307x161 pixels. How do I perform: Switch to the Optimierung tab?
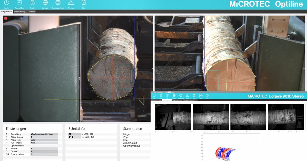click(20, 11)
